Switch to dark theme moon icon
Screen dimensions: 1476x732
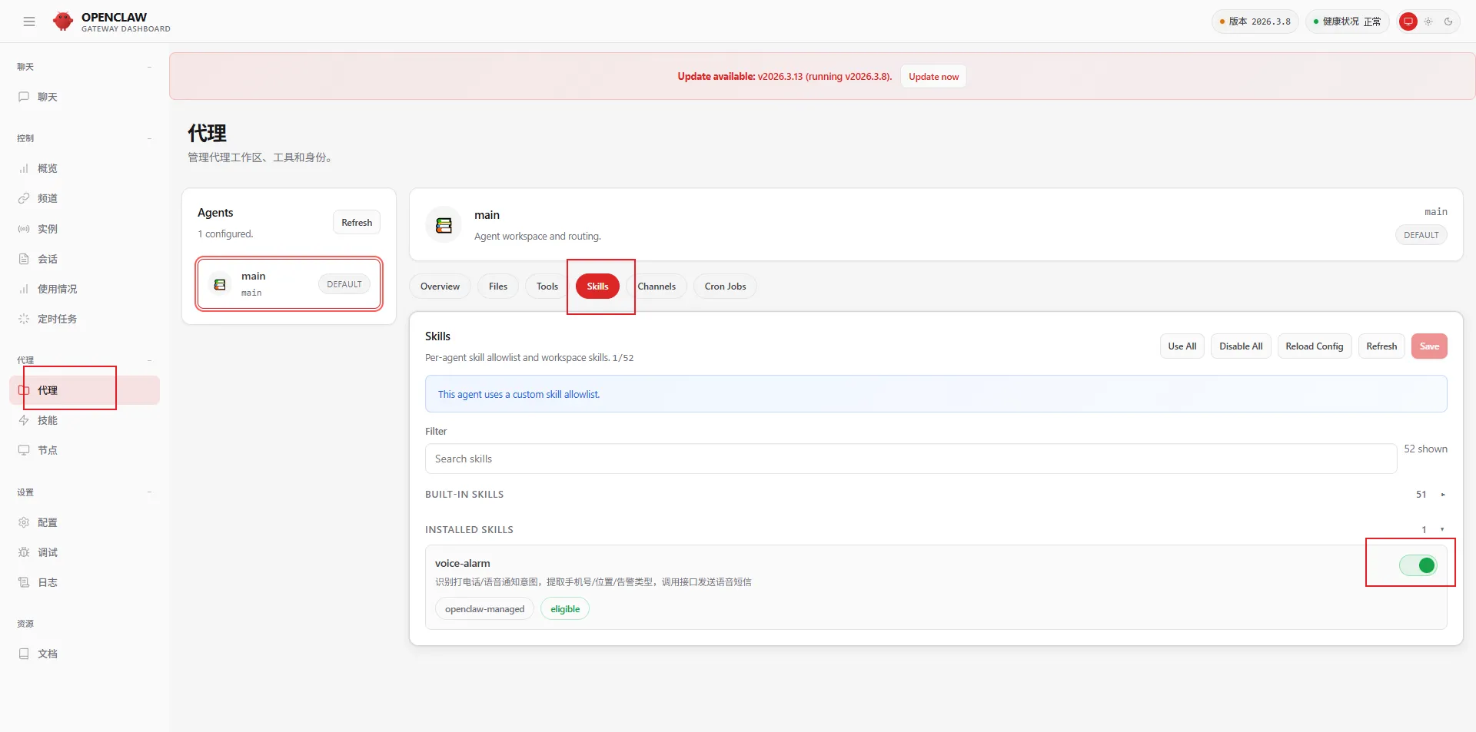(x=1448, y=22)
